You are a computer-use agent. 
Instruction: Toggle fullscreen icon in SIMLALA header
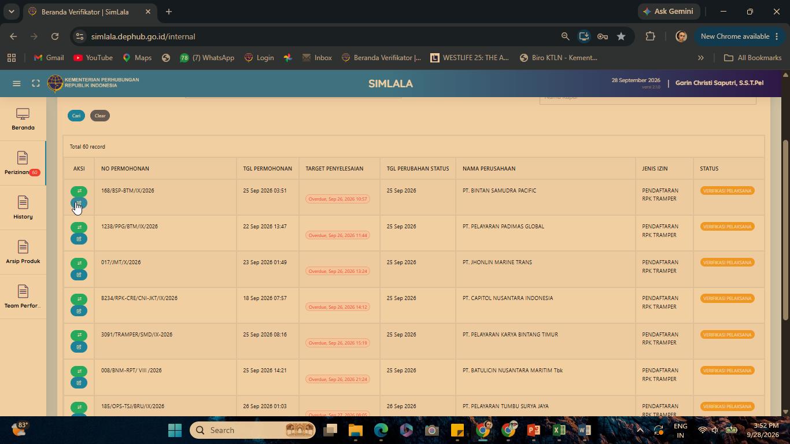pyautogui.click(x=36, y=83)
